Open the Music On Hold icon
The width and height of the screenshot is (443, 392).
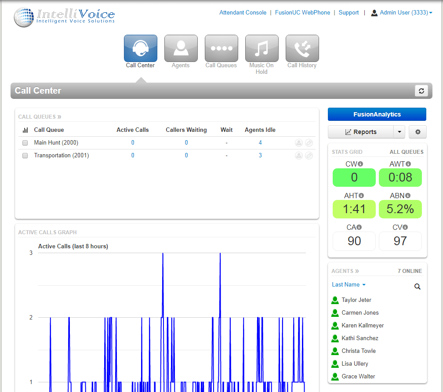point(261,49)
